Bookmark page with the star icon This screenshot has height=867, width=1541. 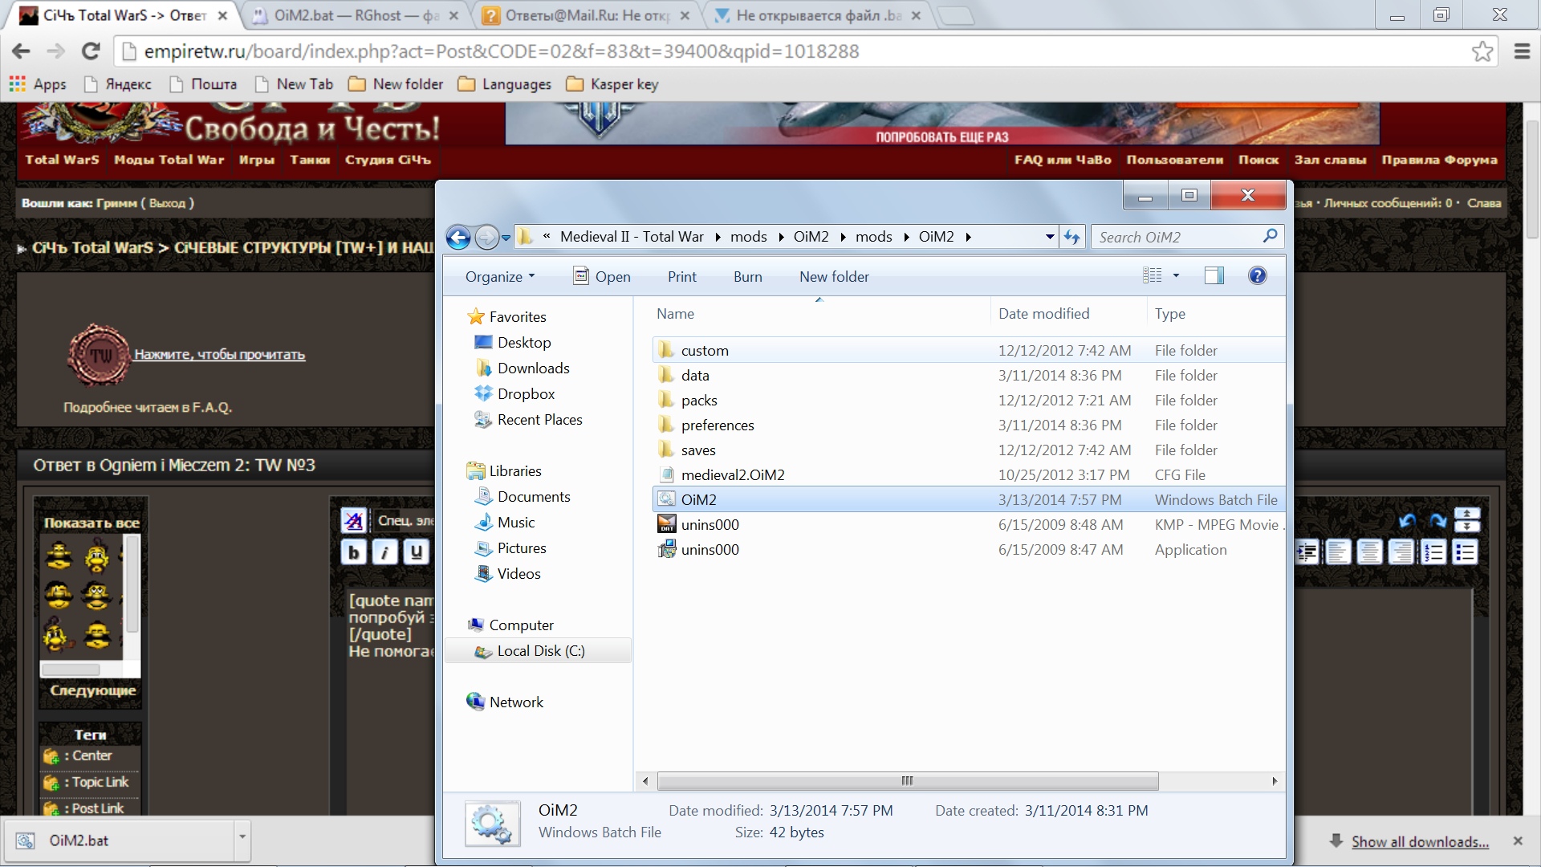[x=1482, y=51]
